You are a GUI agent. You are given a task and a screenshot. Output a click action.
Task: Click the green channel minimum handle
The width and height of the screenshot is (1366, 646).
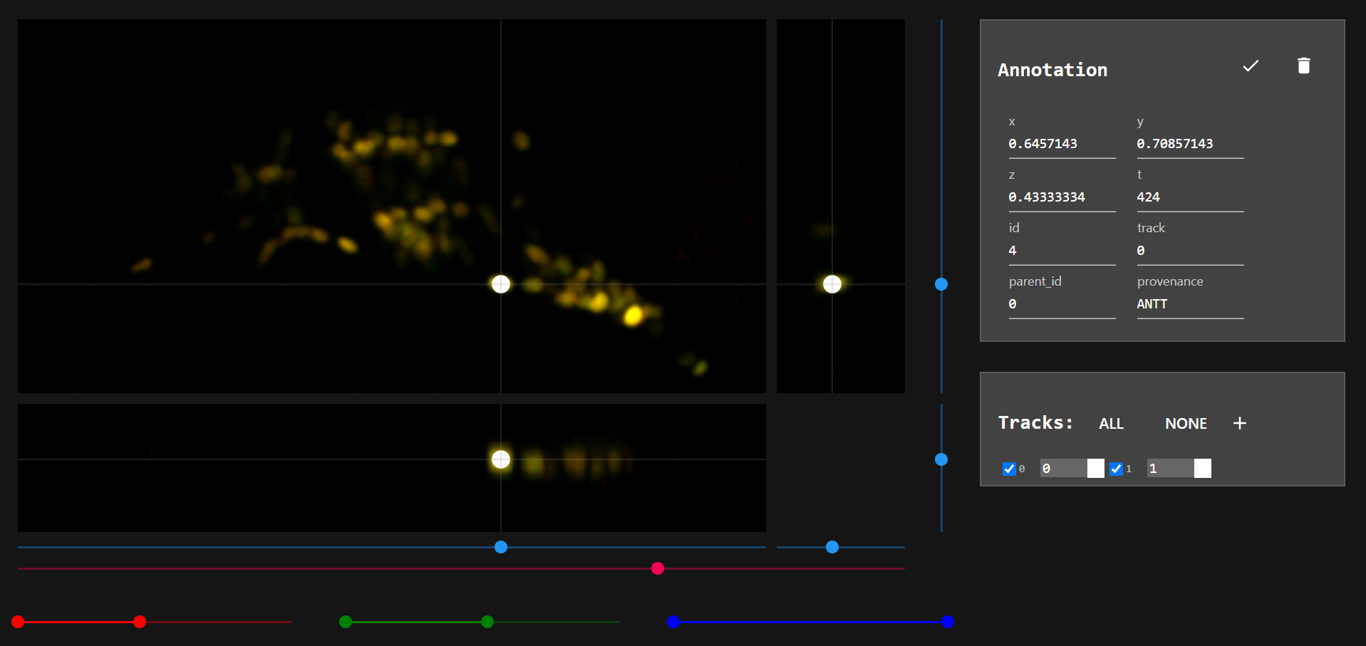(346, 622)
